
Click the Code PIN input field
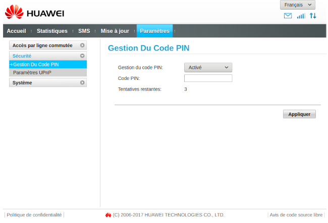point(208,78)
